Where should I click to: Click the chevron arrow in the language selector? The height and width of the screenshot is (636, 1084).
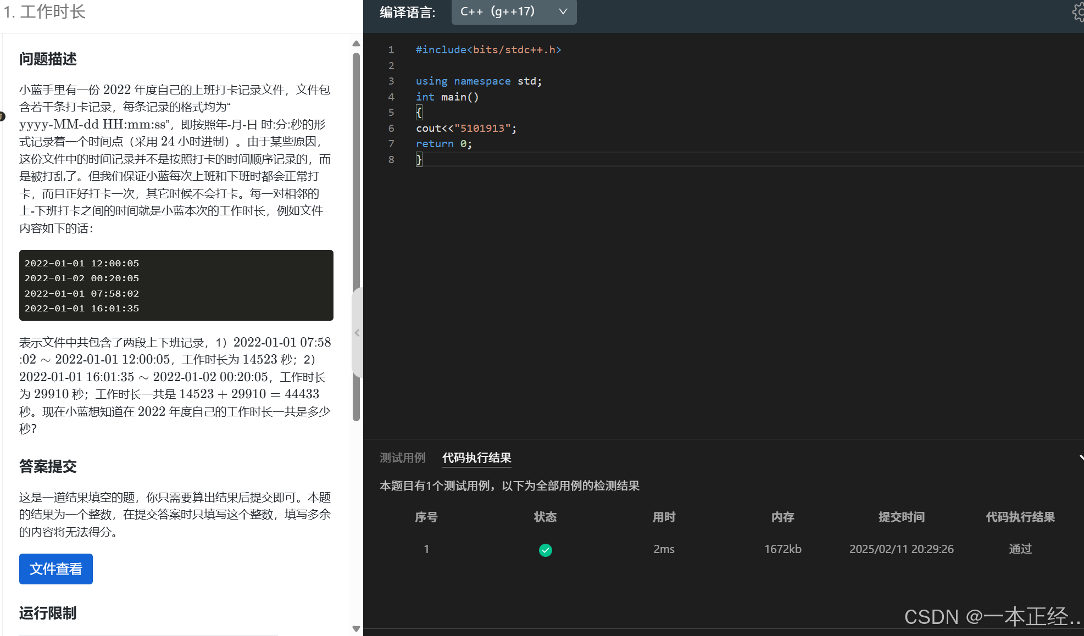pos(563,12)
